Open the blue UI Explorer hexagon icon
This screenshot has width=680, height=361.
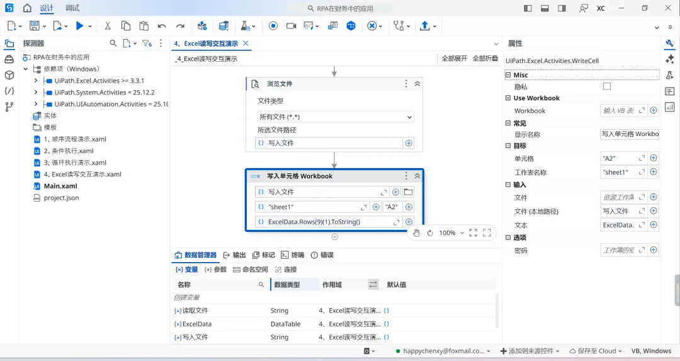coord(351,26)
